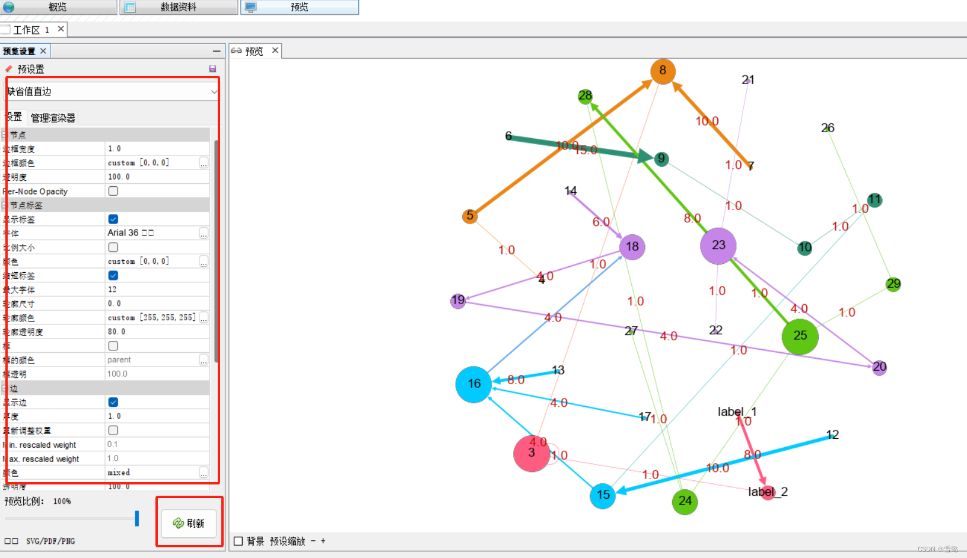This screenshot has height=558, width=967.
Task: Click the green node 25 in preview
Action: [800, 336]
